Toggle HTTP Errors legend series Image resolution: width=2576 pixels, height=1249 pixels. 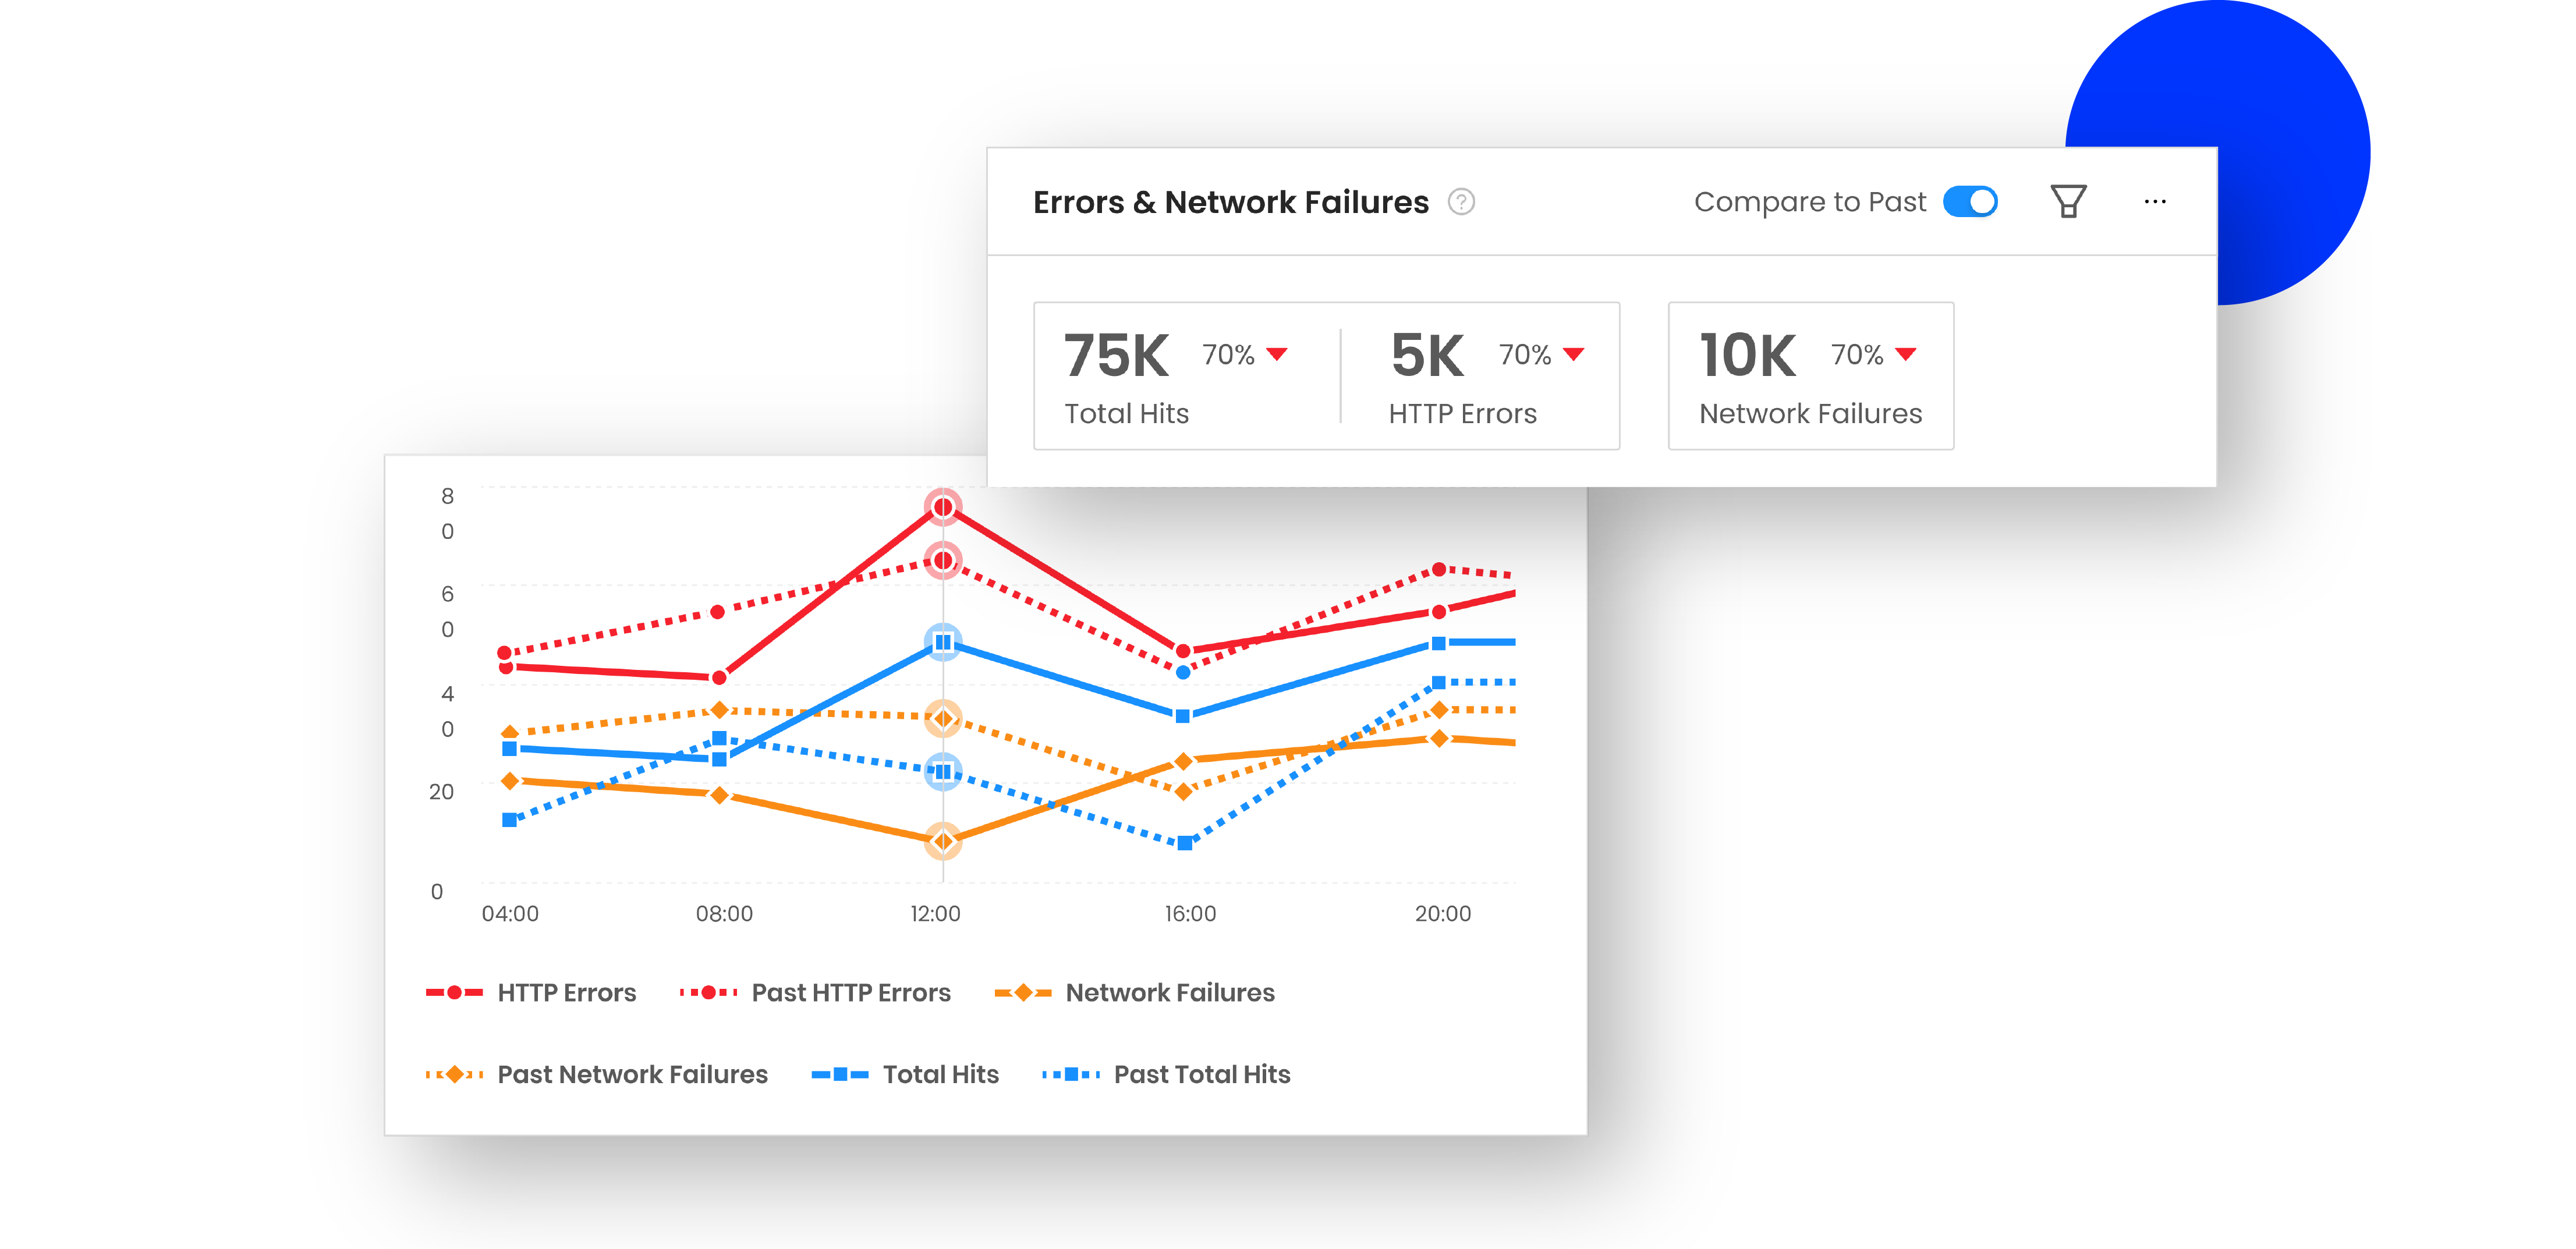click(566, 992)
